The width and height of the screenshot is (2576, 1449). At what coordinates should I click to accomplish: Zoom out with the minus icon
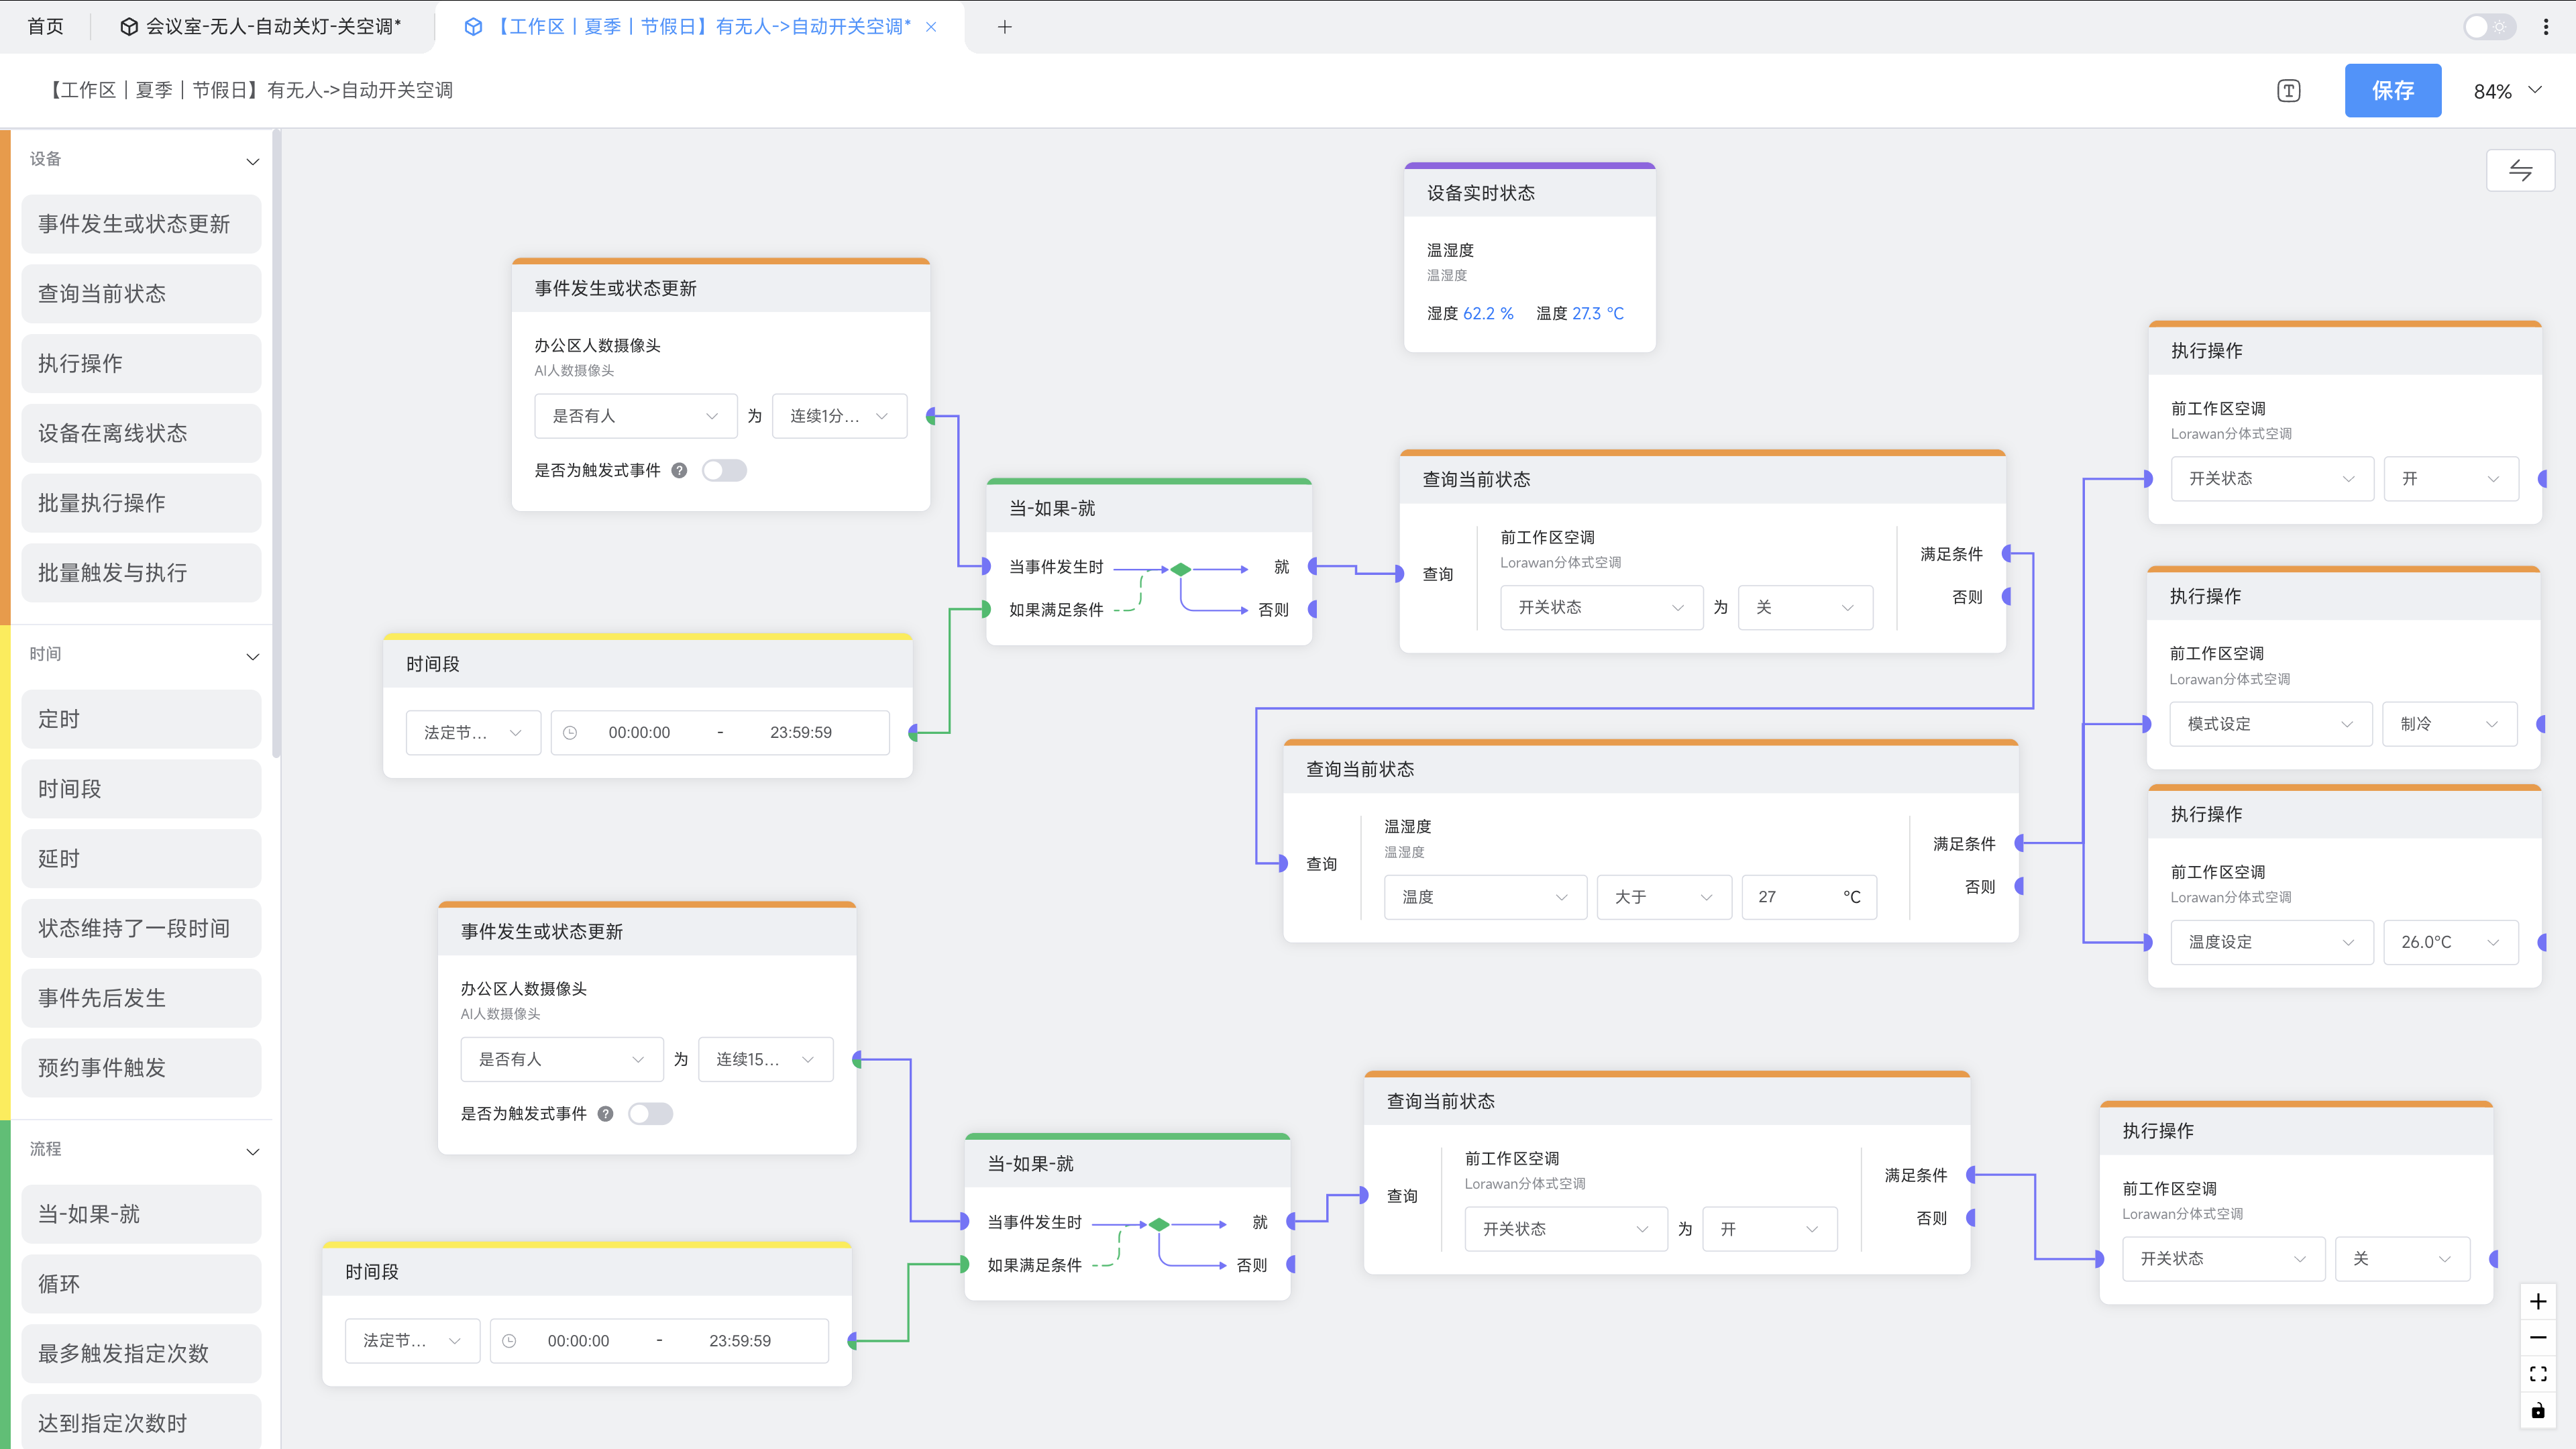click(2537, 1337)
